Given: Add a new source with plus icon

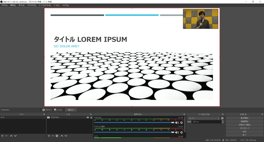Looking at the screenshot, I should (x=49, y=136).
